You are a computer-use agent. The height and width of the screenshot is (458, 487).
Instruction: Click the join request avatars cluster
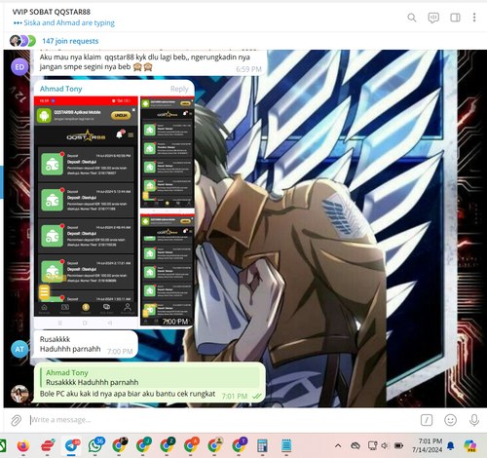[22, 41]
